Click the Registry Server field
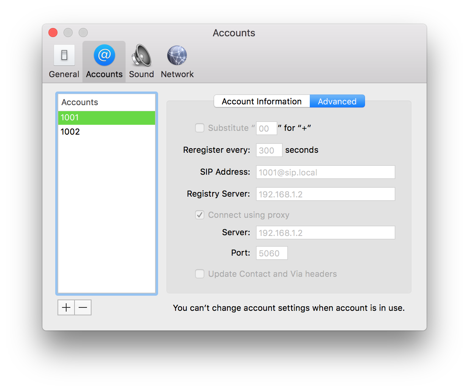 [x=326, y=194]
